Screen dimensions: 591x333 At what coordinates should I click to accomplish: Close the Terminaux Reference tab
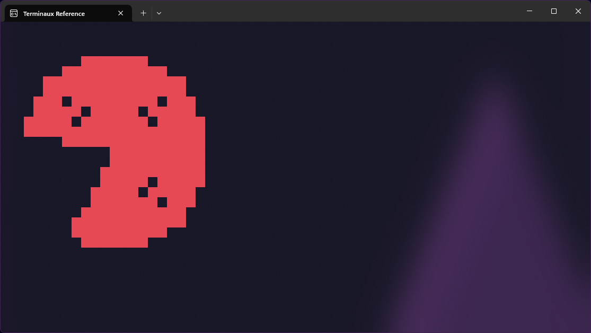(121, 13)
